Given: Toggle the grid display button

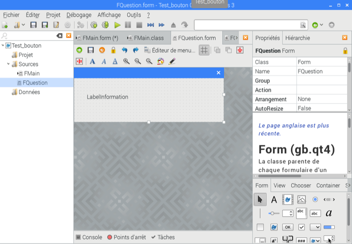Looking at the screenshot, I should tap(204, 50).
